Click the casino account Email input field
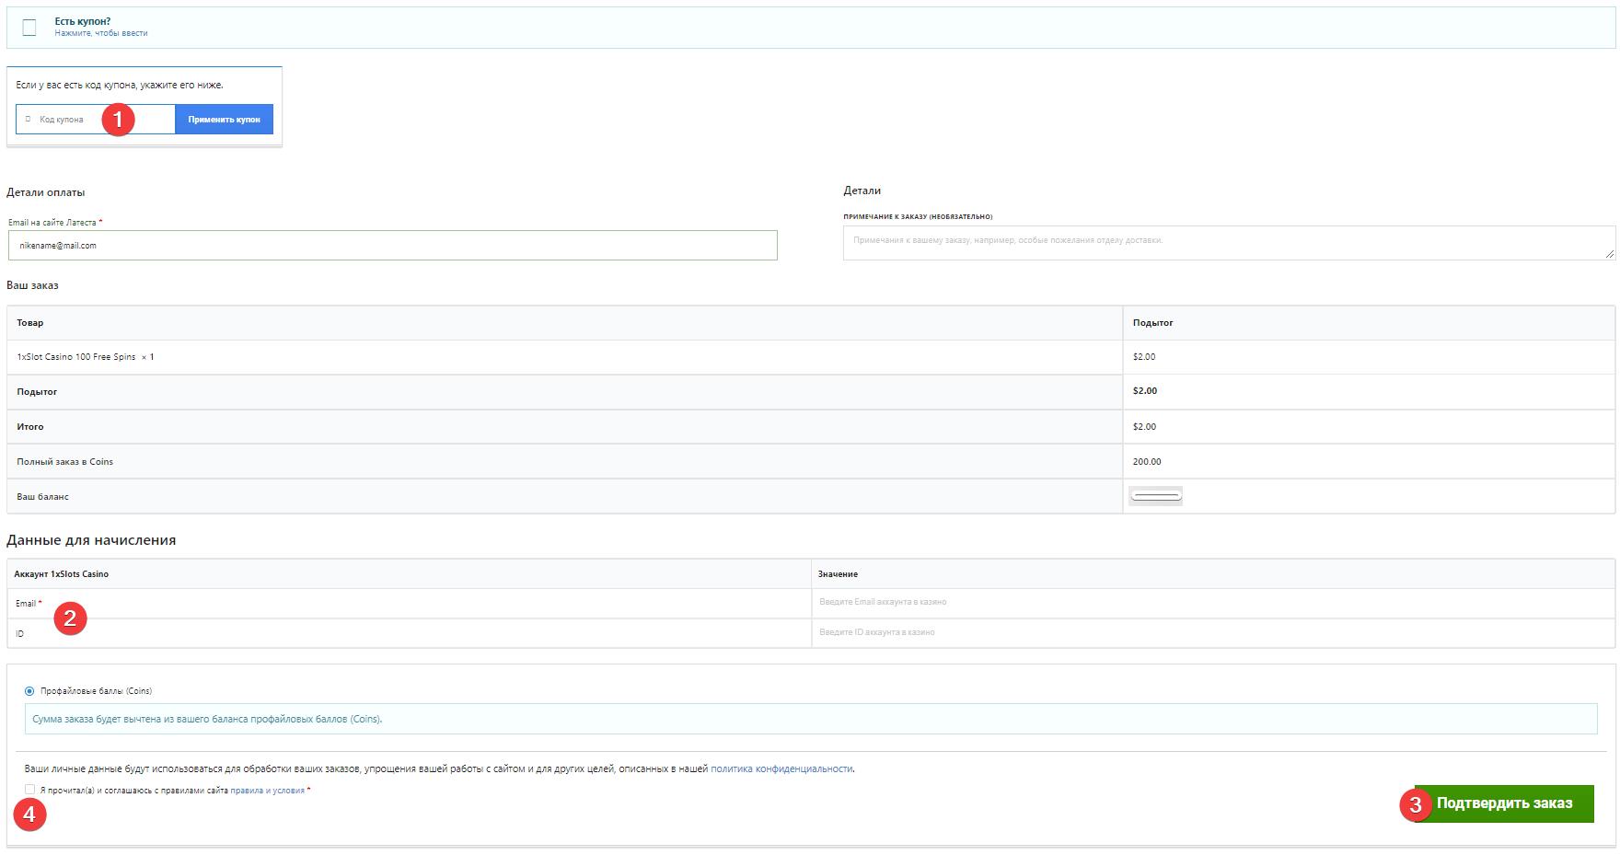The width and height of the screenshot is (1620, 855). [1211, 602]
